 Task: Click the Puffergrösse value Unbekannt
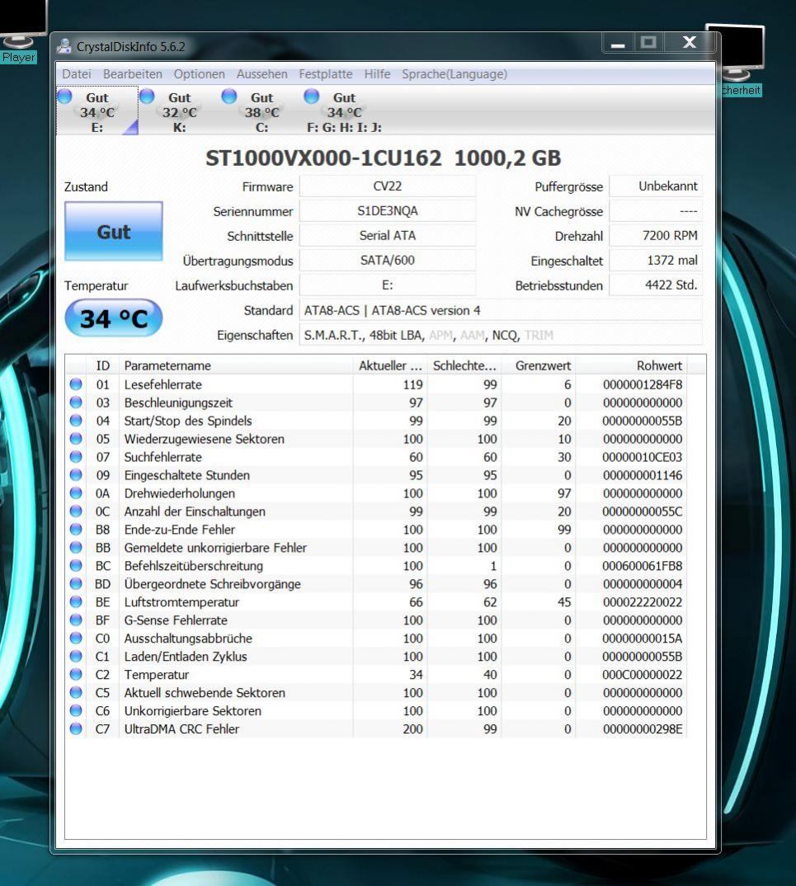coord(656,186)
